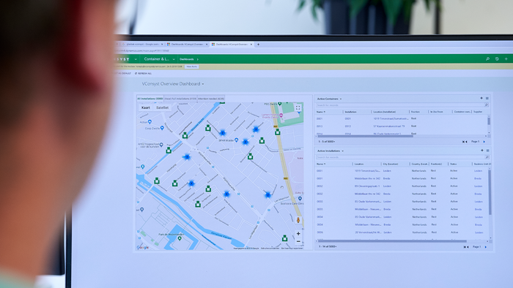Expand VConsyst Overview Dashboard selector

(x=203, y=84)
